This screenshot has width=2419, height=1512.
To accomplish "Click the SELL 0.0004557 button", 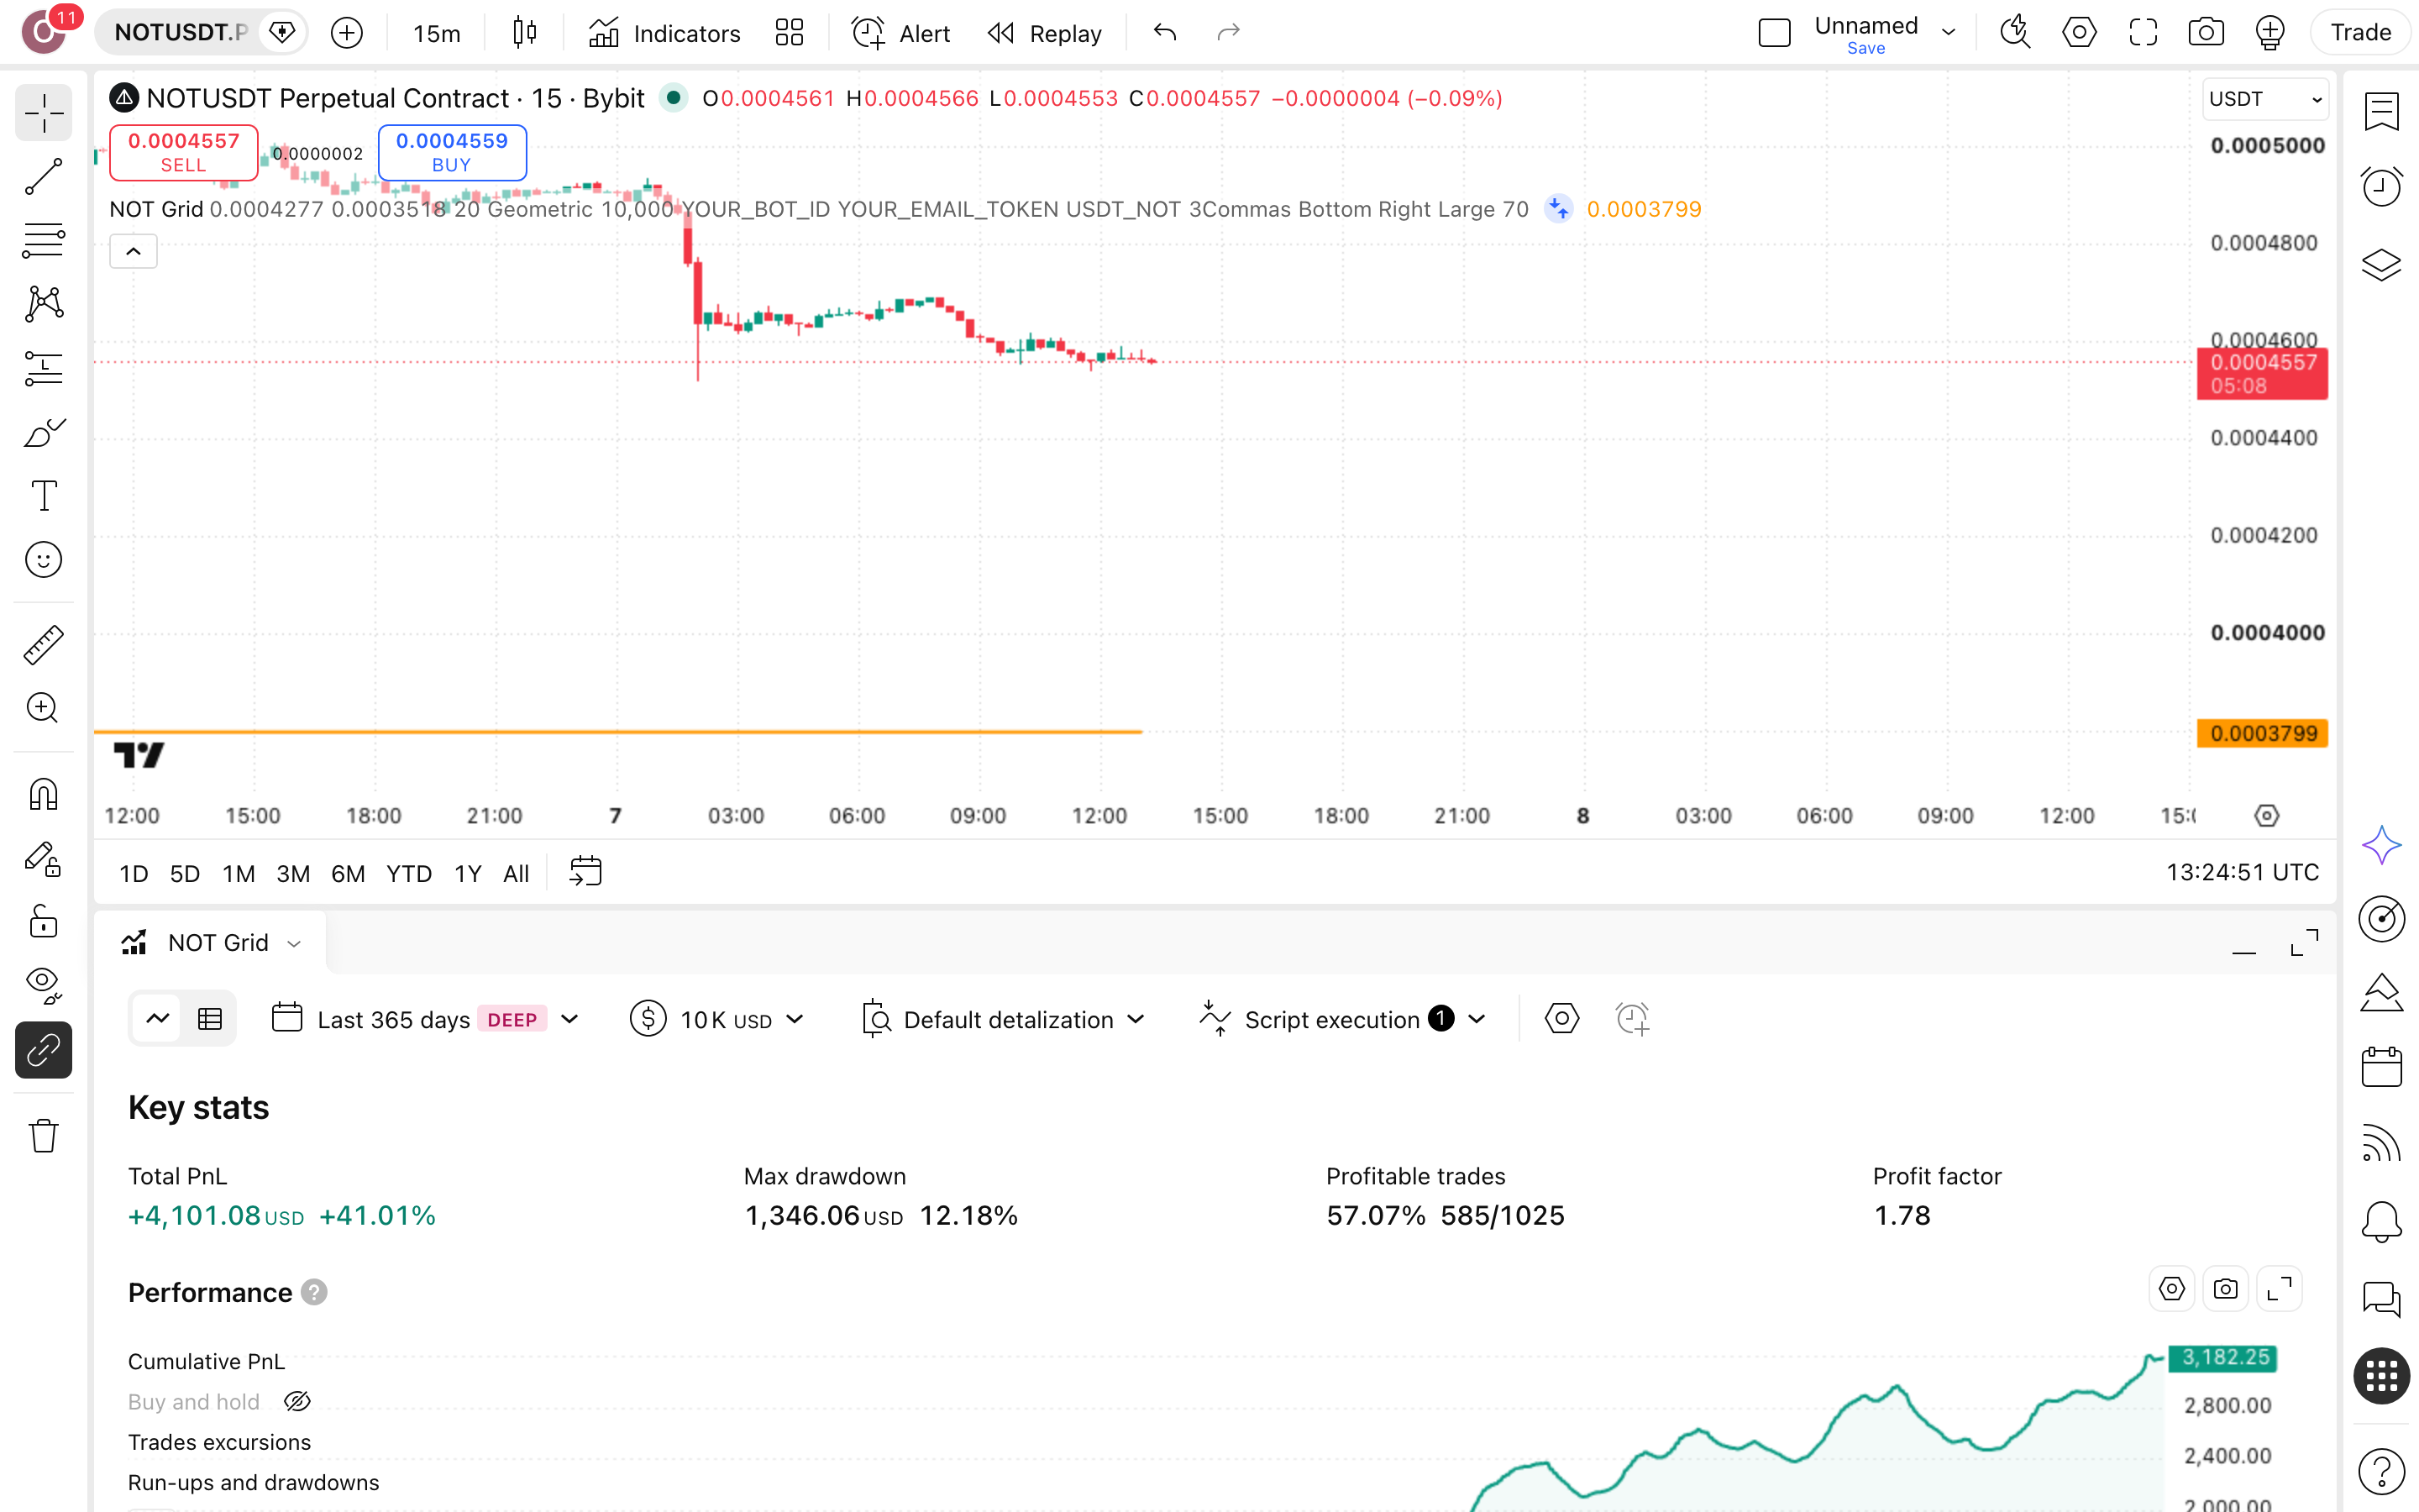I will (184, 153).
